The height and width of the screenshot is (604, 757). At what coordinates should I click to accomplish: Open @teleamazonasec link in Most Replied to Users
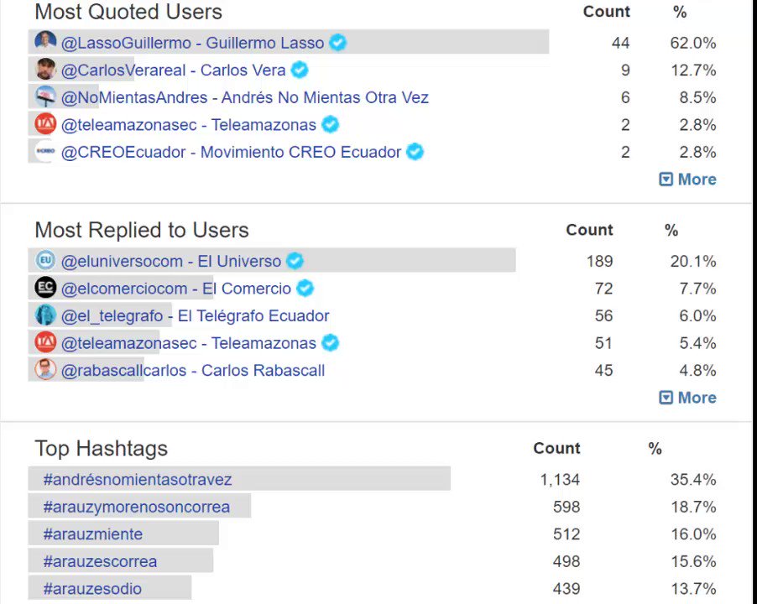[189, 343]
